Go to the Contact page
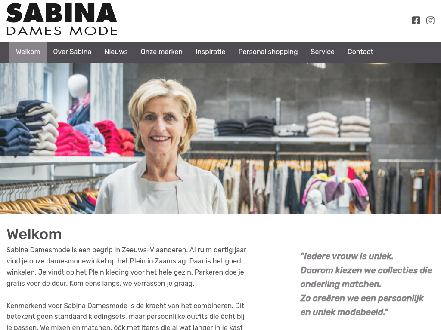This screenshot has height=330, width=441. [x=360, y=52]
